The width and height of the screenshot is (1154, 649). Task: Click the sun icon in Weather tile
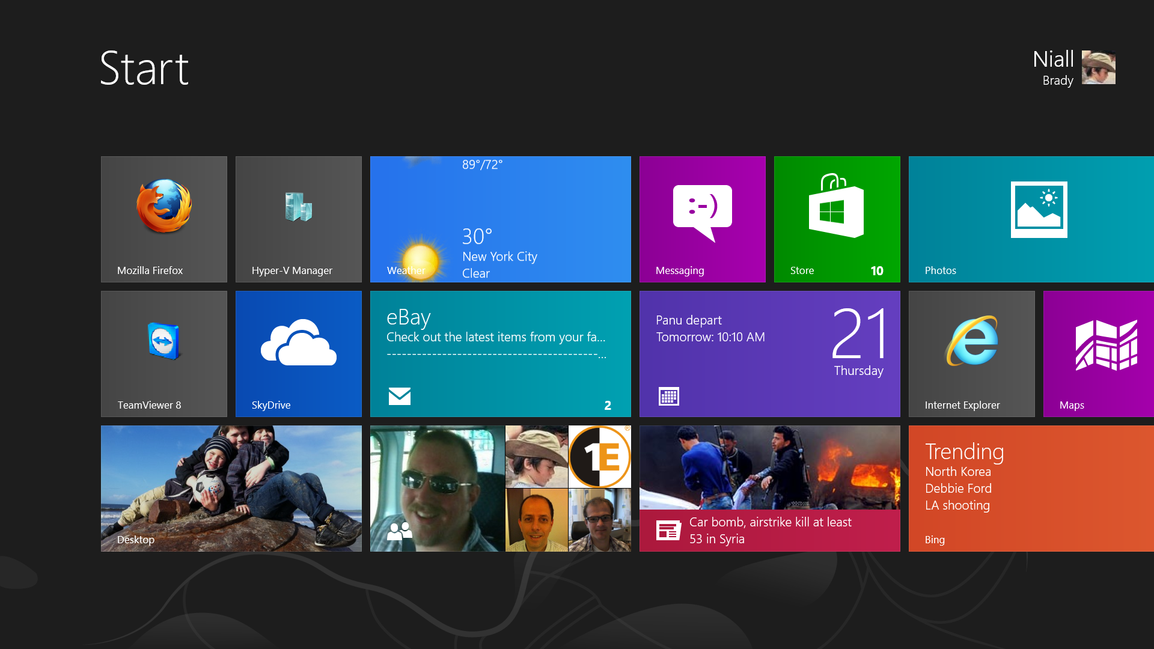[420, 260]
